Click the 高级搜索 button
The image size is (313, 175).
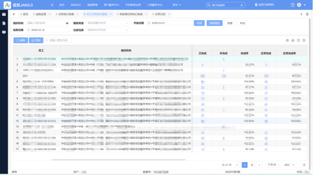click(x=215, y=23)
